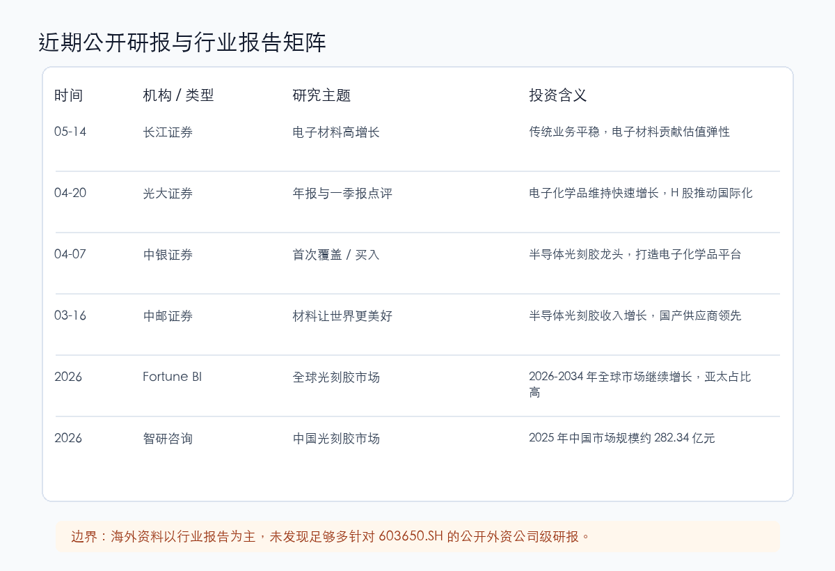835x571 pixels.
Task: Select the 首次覆盖 / 买入 topic cell
Action: point(336,254)
